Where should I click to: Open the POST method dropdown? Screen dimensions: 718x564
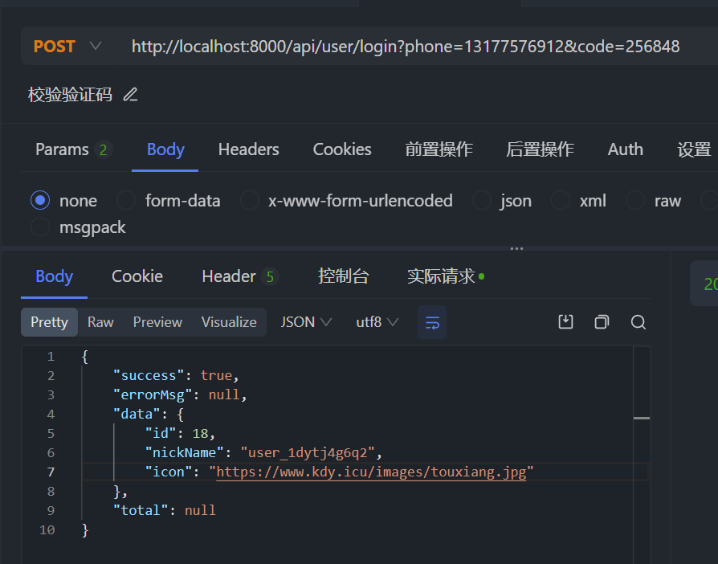67,47
